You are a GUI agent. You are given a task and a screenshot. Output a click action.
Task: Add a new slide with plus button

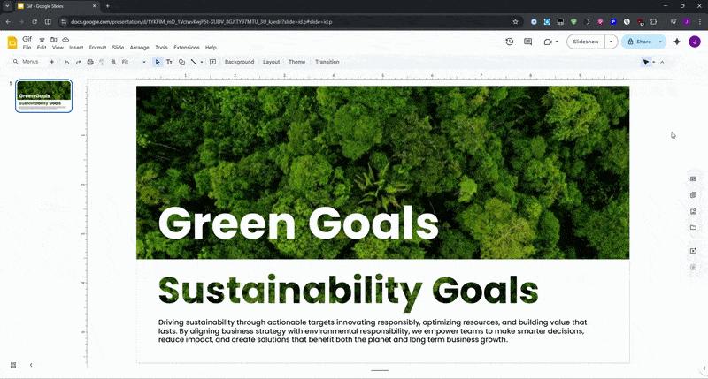(x=51, y=62)
